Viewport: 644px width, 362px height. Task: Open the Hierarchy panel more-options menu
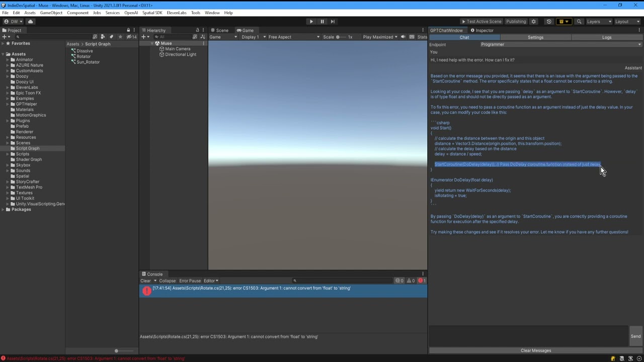point(203,30)
